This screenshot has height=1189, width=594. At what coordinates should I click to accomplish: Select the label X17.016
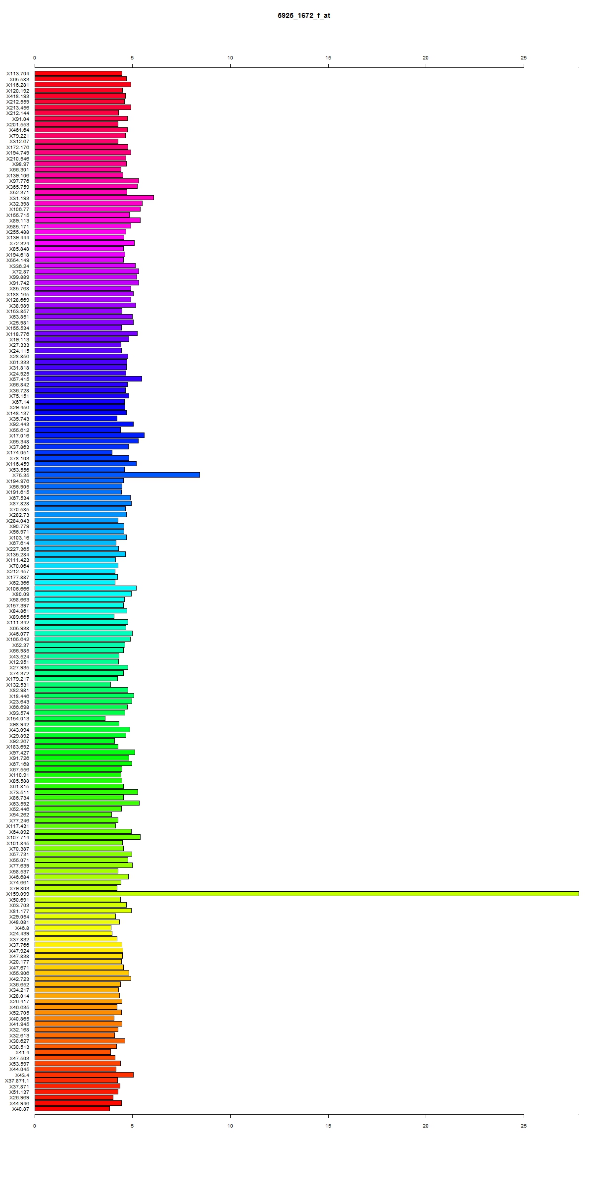[19, 435]
